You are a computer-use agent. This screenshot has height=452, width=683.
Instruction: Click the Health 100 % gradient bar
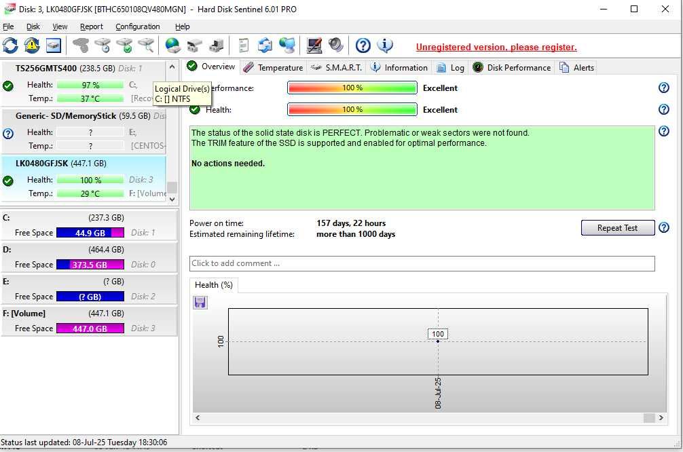tap(352, 109)
